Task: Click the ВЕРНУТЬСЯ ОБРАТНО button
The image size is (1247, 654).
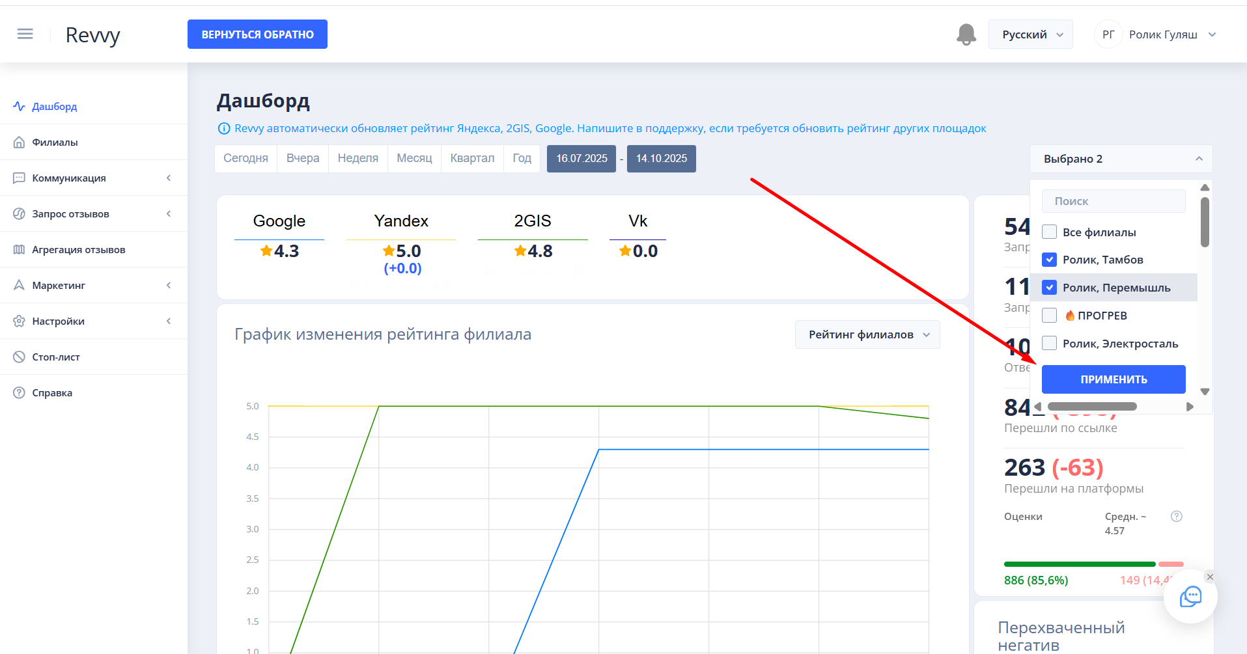Action: (257, 34)
